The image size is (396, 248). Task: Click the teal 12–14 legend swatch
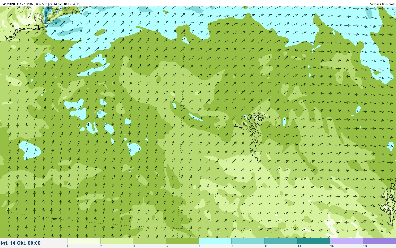281,241
